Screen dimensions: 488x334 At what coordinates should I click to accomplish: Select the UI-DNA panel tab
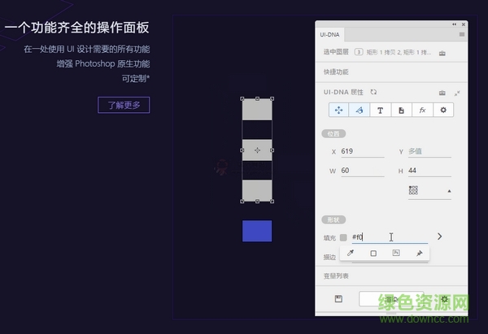pos(329,35)
